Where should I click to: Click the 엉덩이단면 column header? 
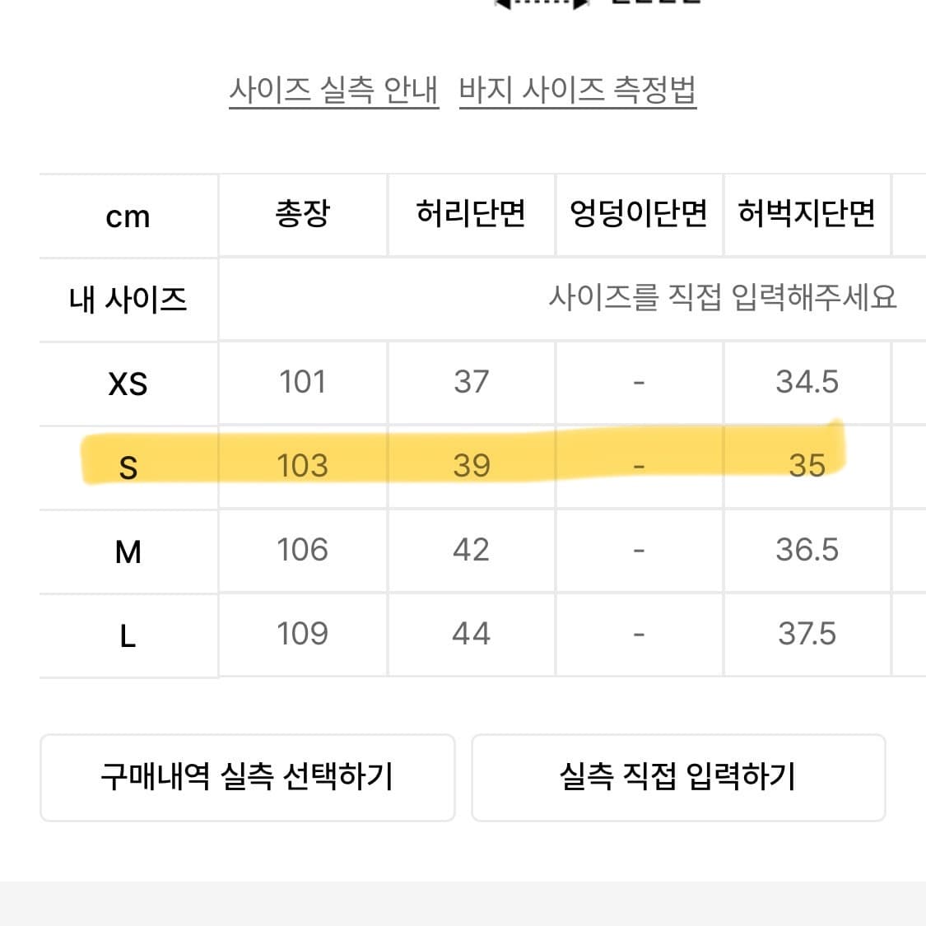639,214
